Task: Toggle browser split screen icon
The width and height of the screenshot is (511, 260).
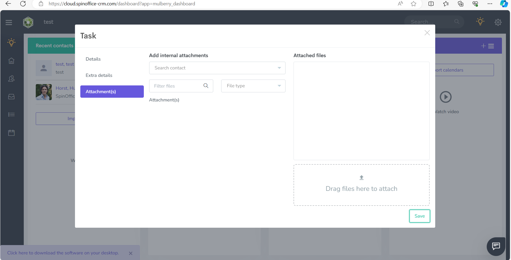Action: click(431, 4)
